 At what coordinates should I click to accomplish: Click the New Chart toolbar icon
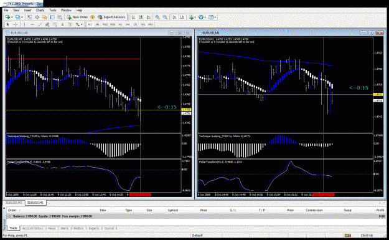point(7,17)
